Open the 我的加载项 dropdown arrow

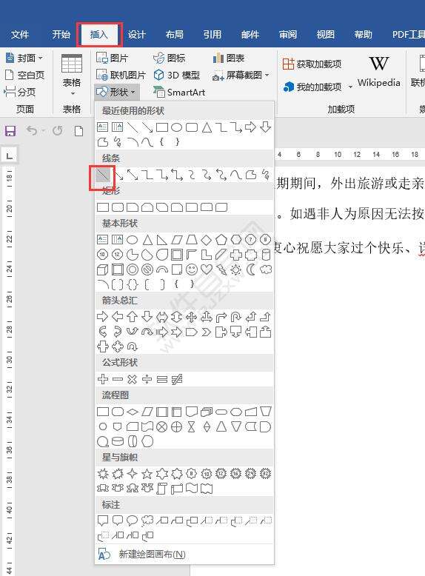350,87
